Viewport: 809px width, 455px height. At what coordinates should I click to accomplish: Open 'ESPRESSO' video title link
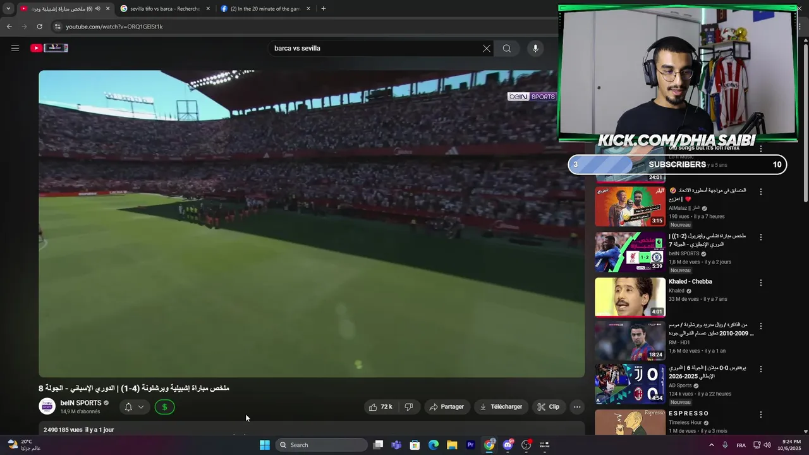(689, 414)
